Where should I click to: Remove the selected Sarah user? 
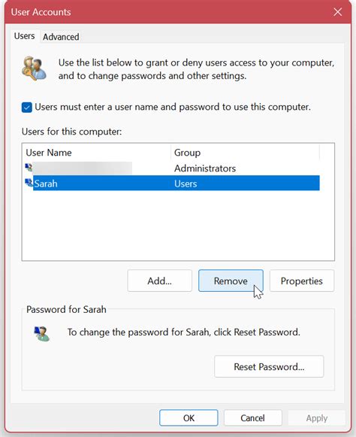[231, 281]
